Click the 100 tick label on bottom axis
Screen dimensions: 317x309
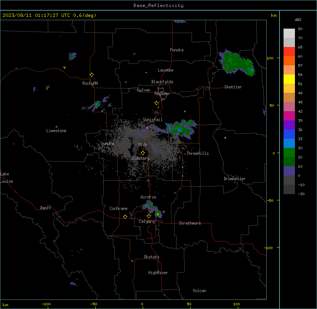[236, 304]
